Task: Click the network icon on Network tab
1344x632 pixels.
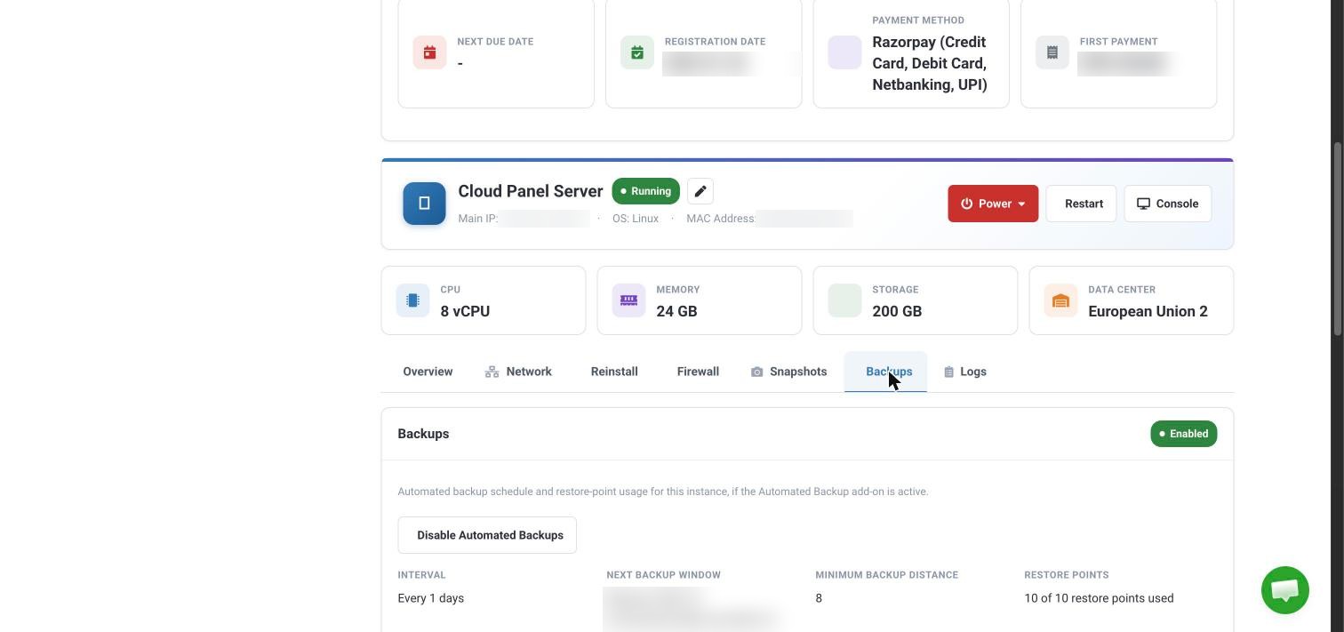Action: (492, 372)
